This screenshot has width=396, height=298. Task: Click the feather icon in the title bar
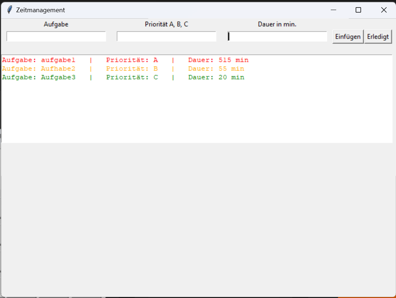pyautogui.click(x=10, y=10)
